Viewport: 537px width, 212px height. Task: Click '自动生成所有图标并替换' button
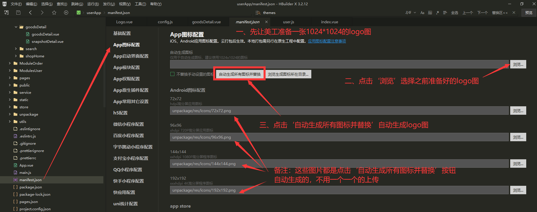[x=240, y=74]
